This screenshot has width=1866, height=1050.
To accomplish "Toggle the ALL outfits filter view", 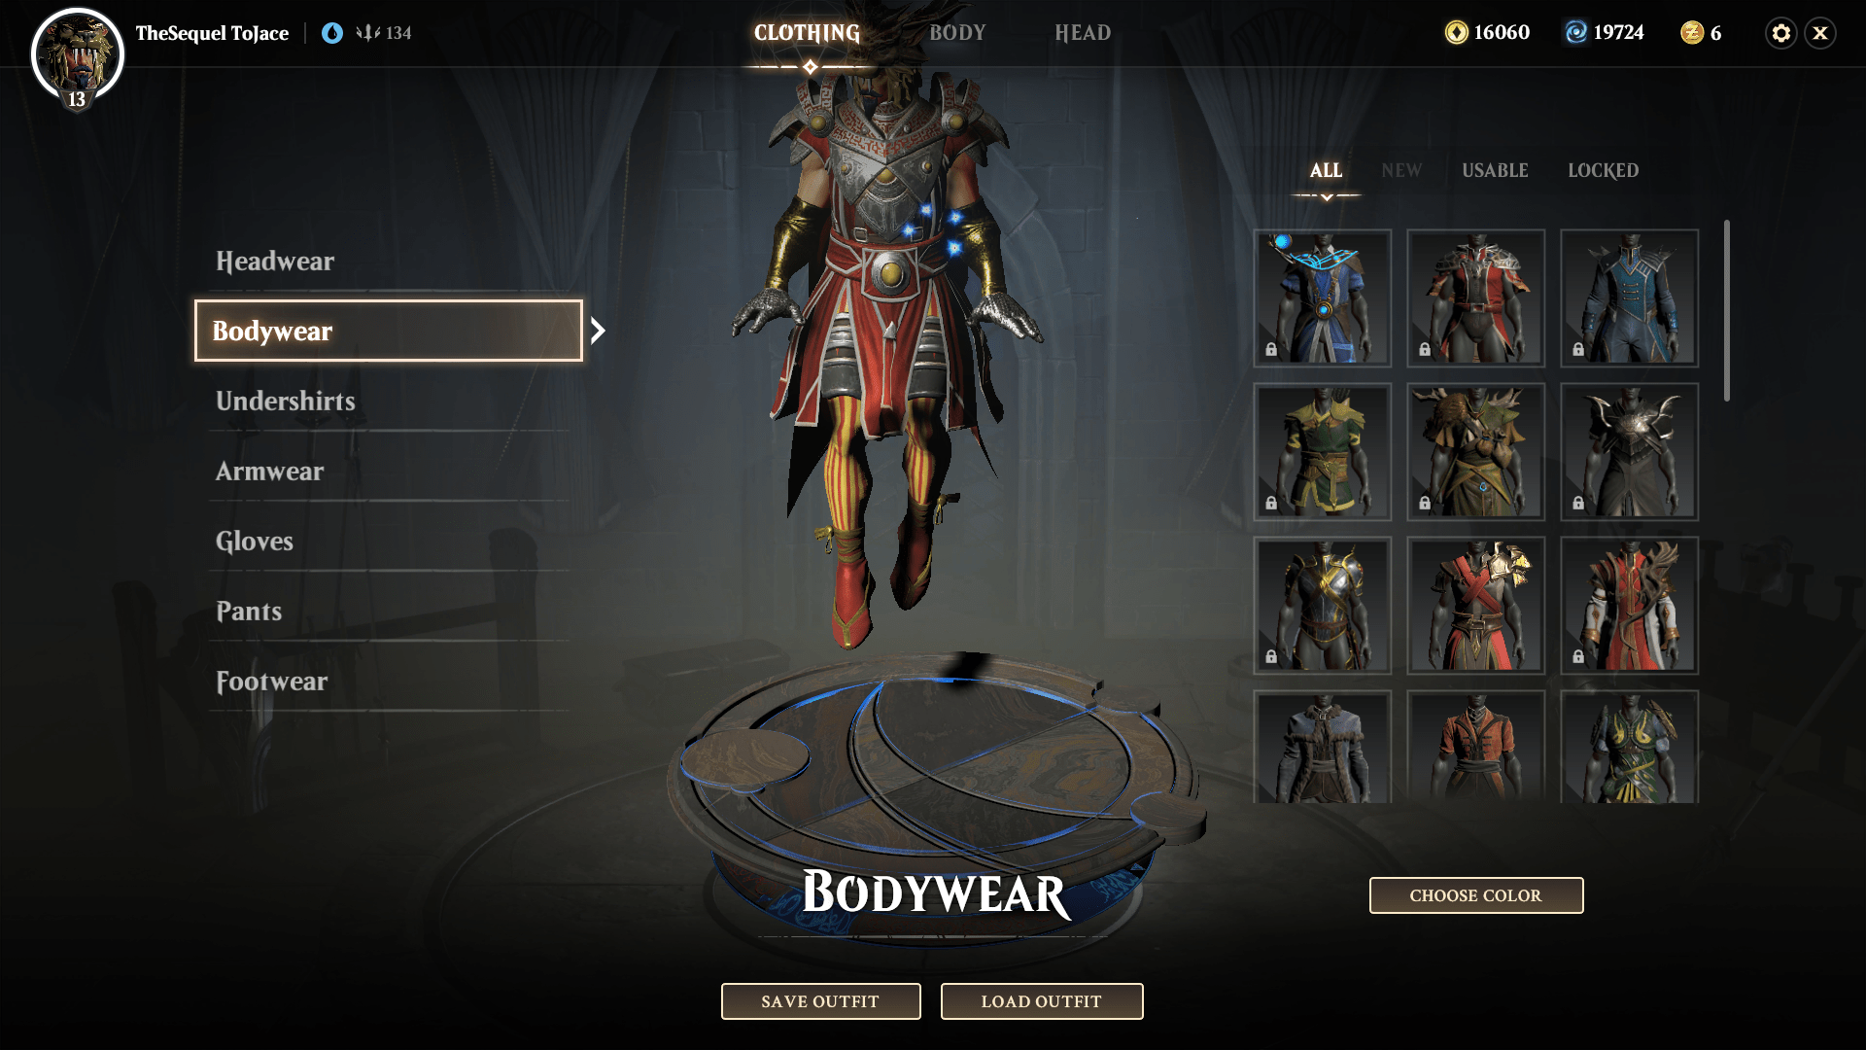I will pos(1324,169).
